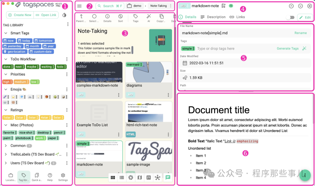
Task: Switch to list perspective view
Action: (122, 177)
